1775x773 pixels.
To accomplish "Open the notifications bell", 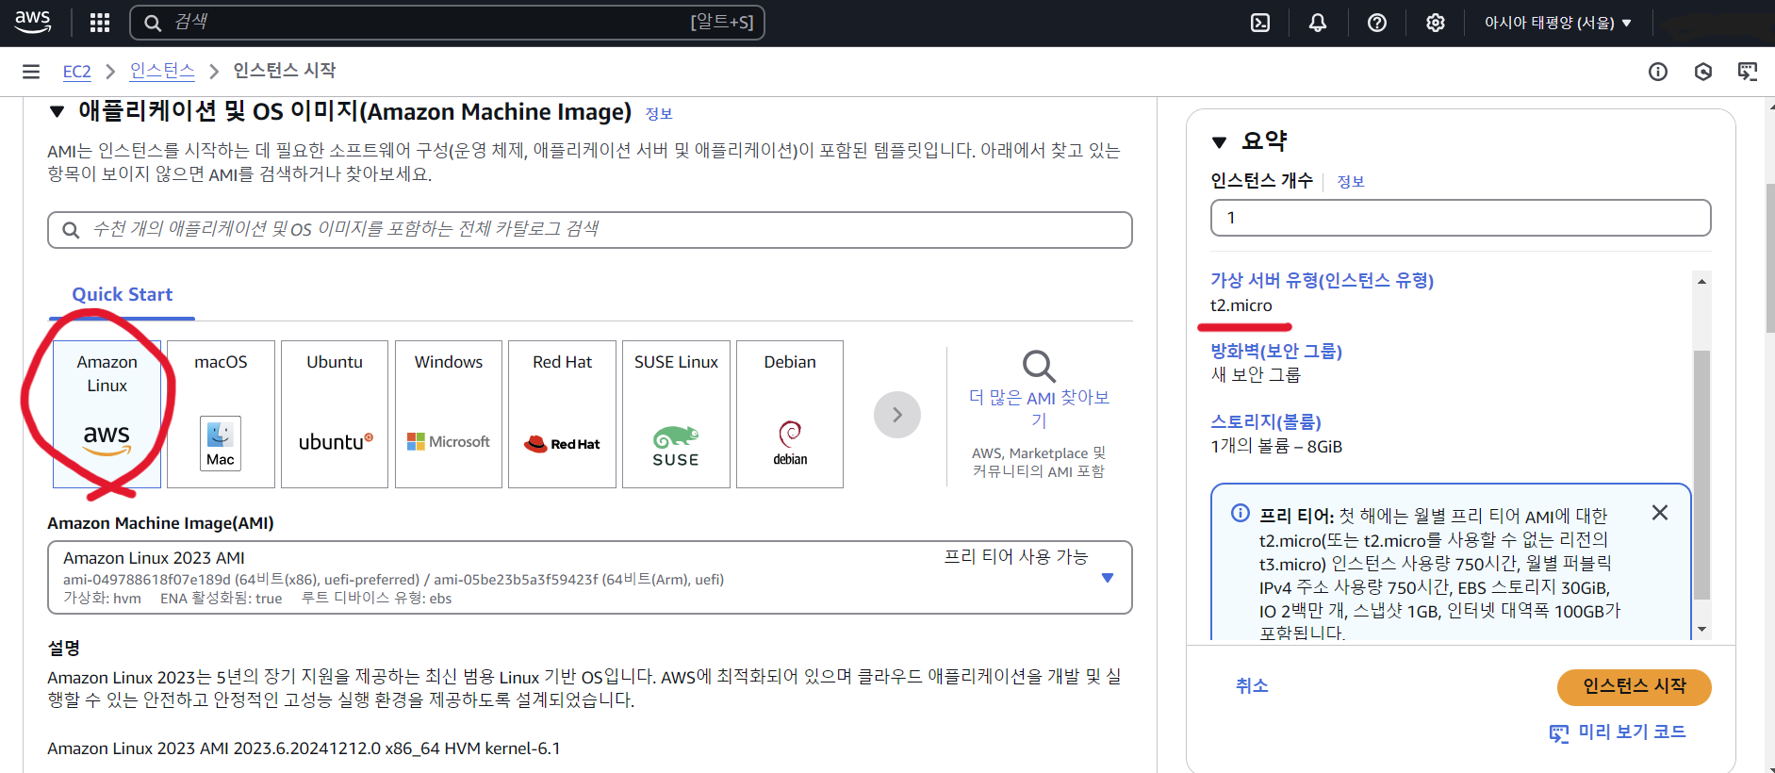I will point(1318,23).
